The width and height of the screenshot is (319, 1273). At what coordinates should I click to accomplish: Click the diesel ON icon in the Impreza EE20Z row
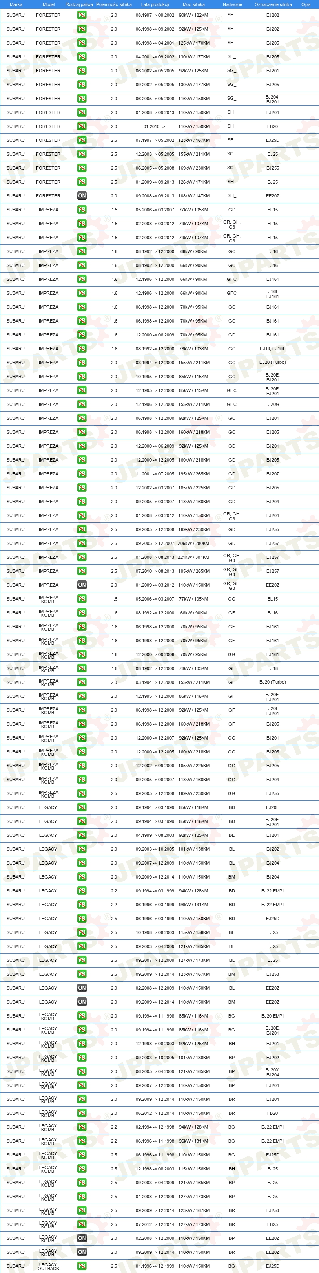[82, 585]
